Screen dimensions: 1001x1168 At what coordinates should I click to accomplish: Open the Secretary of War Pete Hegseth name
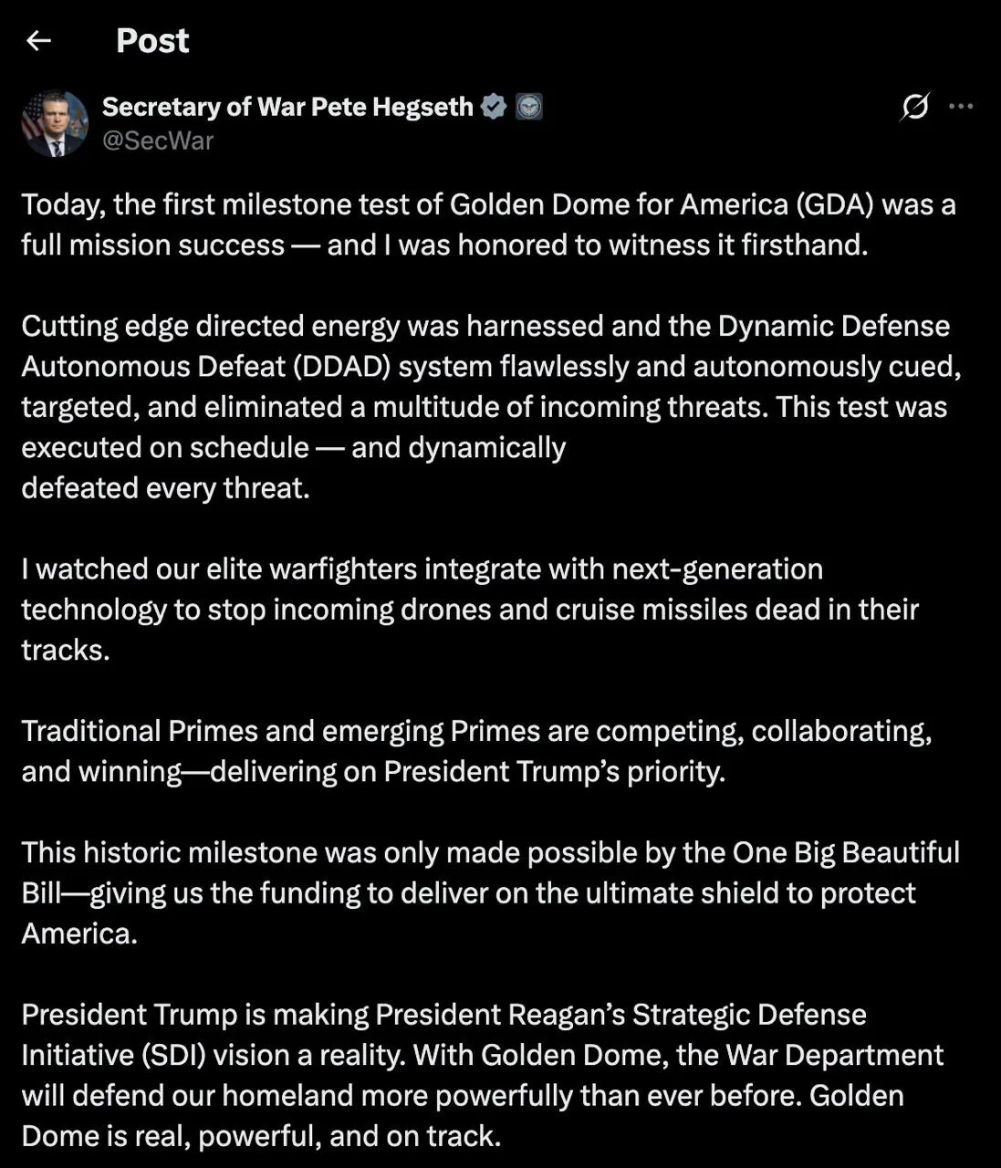[x=287, y=107]
